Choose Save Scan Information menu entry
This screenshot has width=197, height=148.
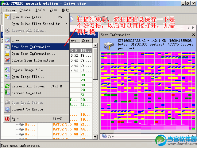(37, 47)
